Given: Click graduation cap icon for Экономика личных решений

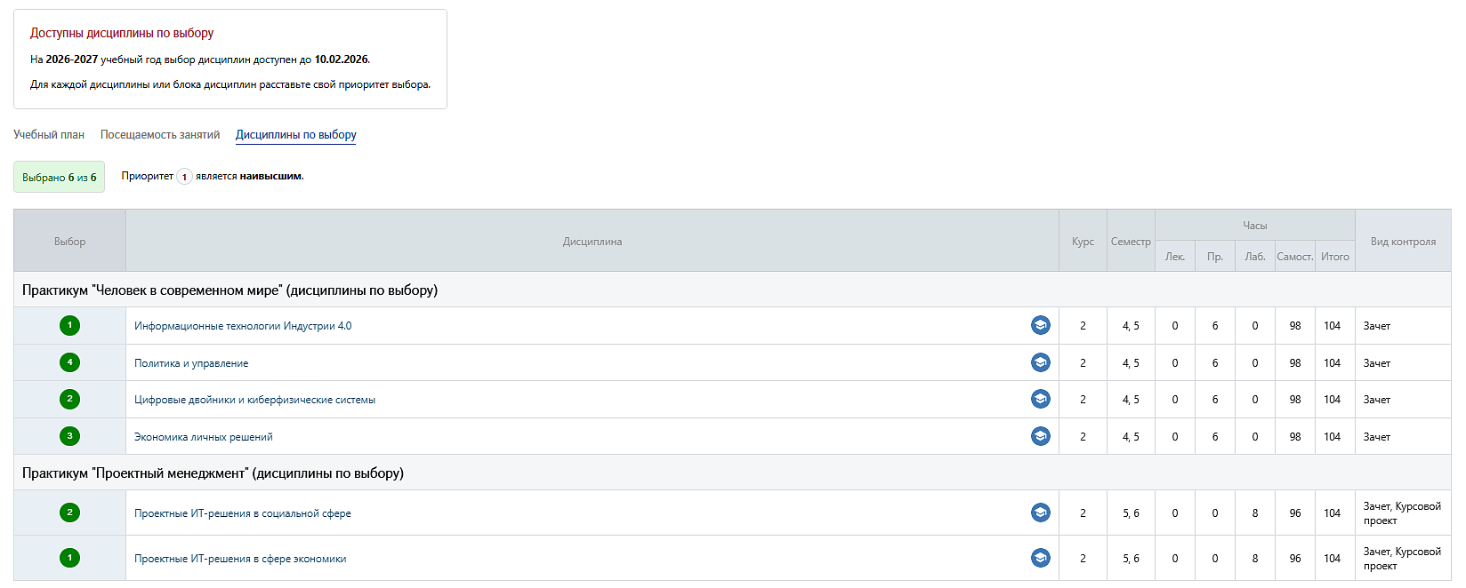Looking at the screenshot, I should coord(1040,436).
